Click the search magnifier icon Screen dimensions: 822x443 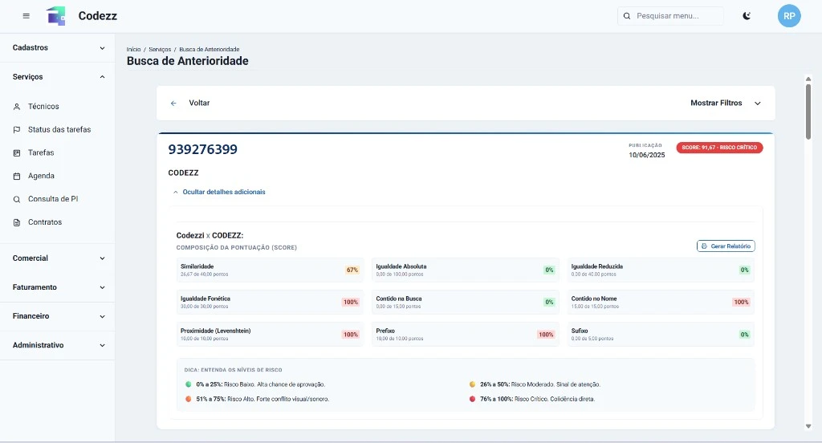coord(626,16)
